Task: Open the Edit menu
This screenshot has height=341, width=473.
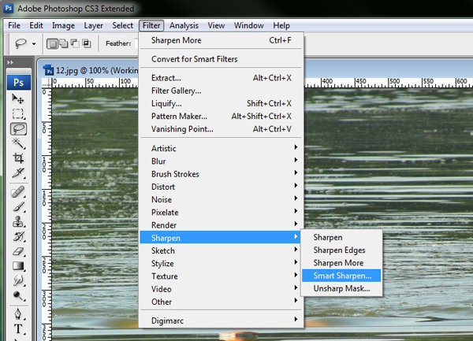Action: click(36, 26)
